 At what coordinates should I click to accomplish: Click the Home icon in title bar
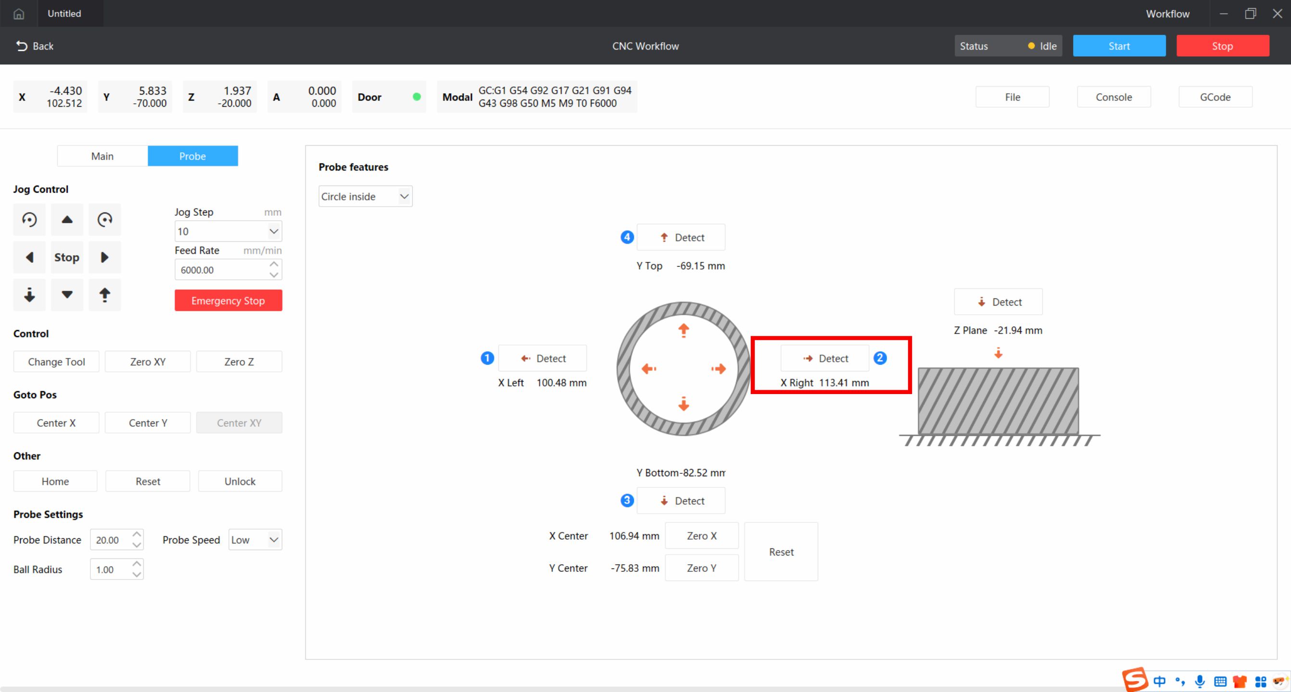tap(19, 13)
